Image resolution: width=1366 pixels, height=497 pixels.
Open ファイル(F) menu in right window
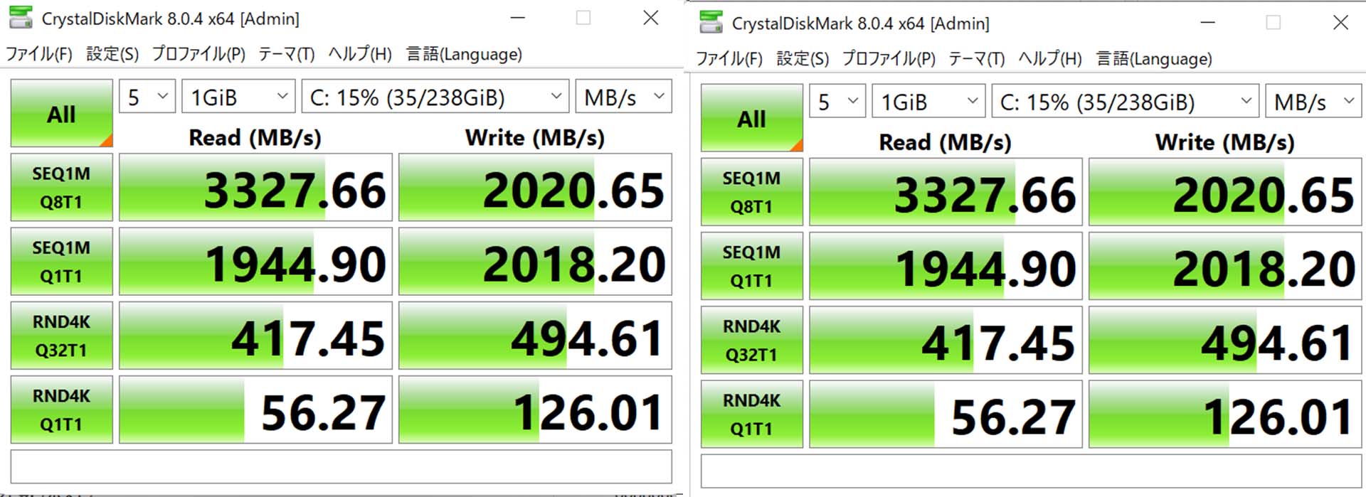point(729,58)
